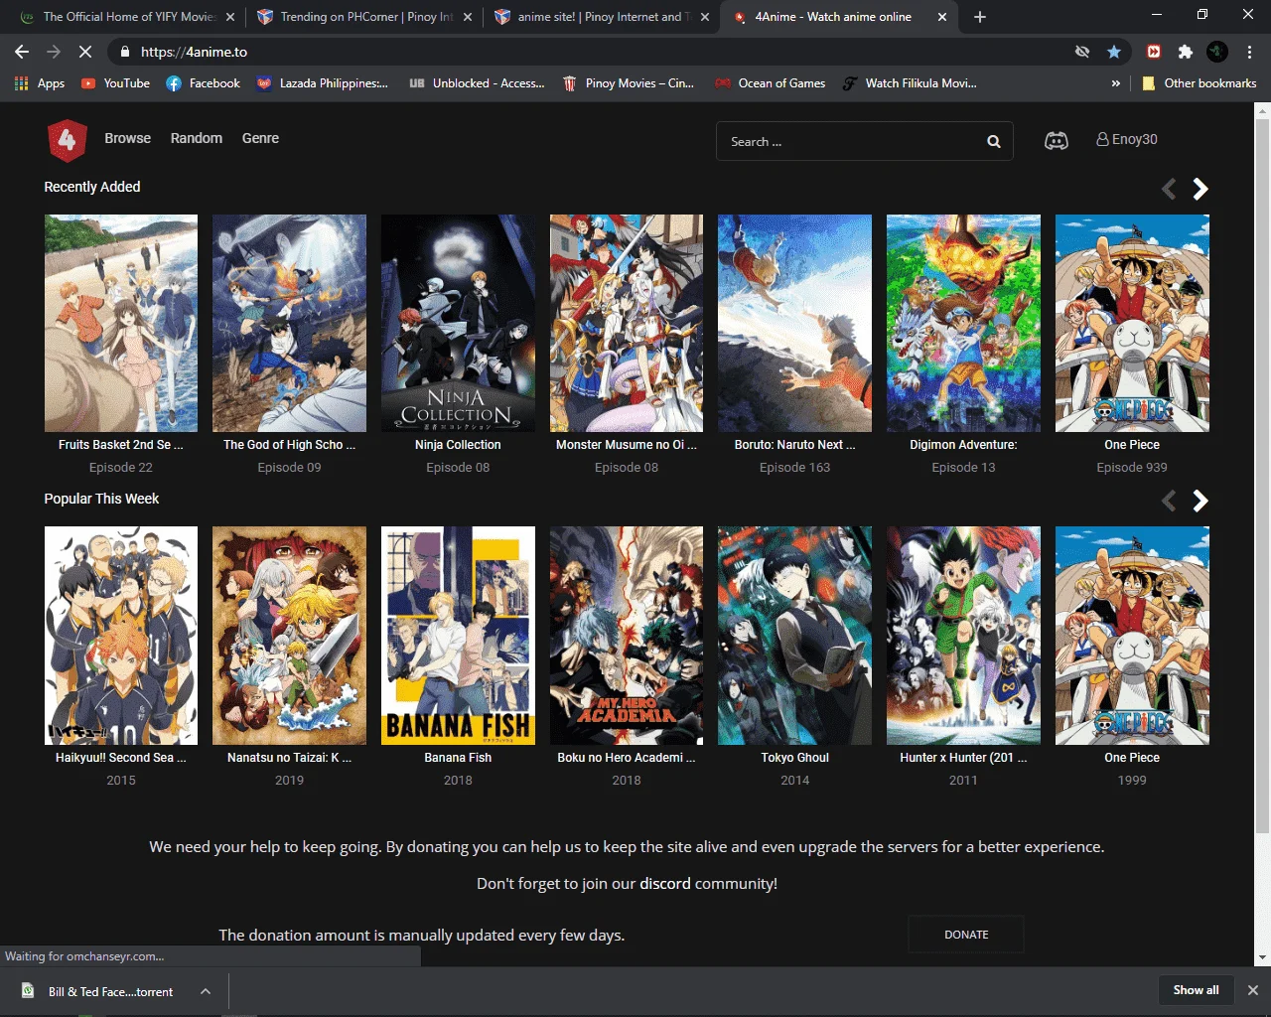The image size is (1271, 1017).
Task: Open Boku no Hero Academia poster
Action: coord(627,636)
